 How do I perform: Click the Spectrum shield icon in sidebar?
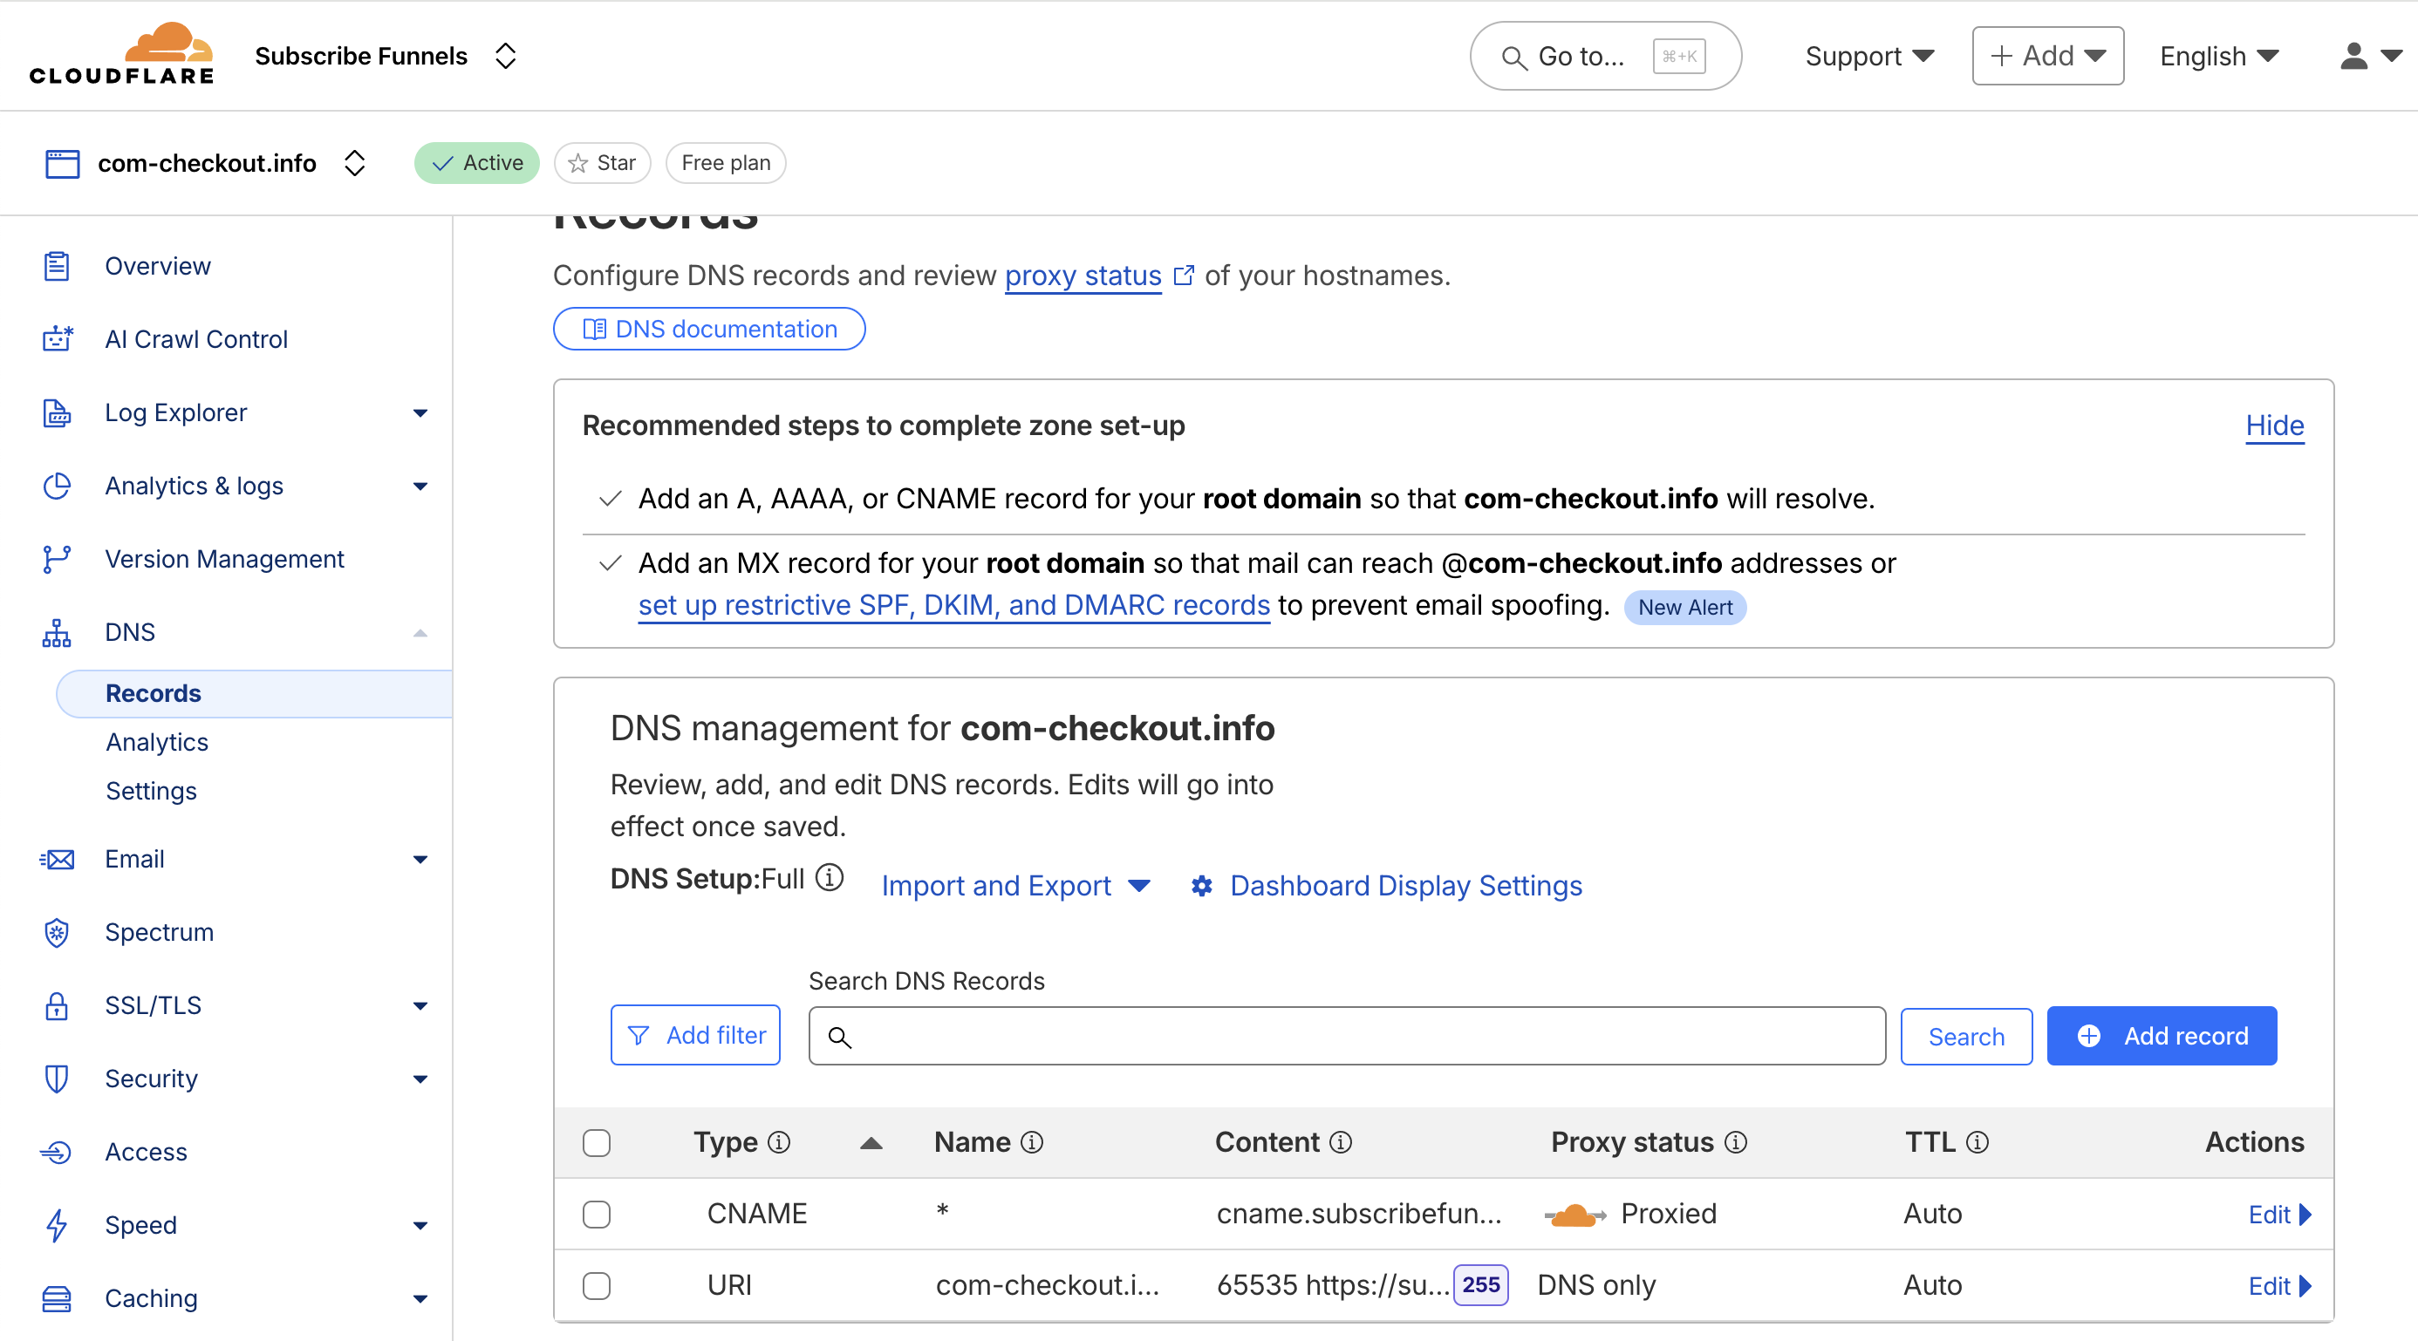[x=58, y=932]
